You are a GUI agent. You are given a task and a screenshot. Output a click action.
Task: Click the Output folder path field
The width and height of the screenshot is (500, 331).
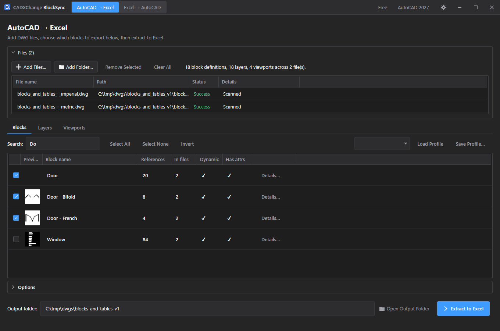click(207, 309)
